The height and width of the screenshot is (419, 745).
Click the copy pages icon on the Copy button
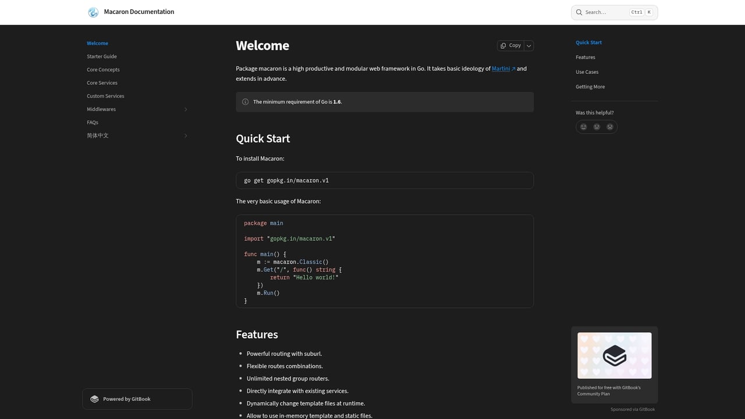tap(502, 45)
